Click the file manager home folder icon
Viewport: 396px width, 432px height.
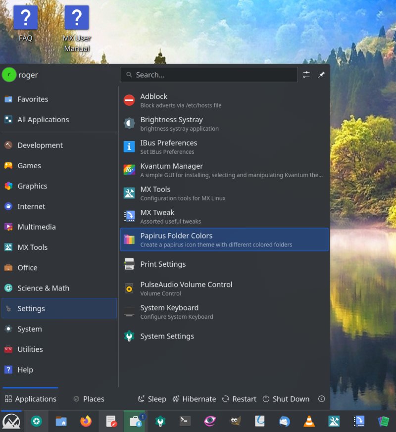(x=61, y=421)
